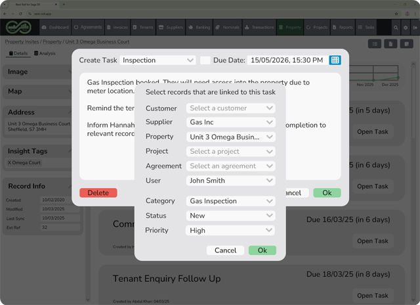Click the list view icon button below navbar

pyautogui.click(x=375, y=44)
